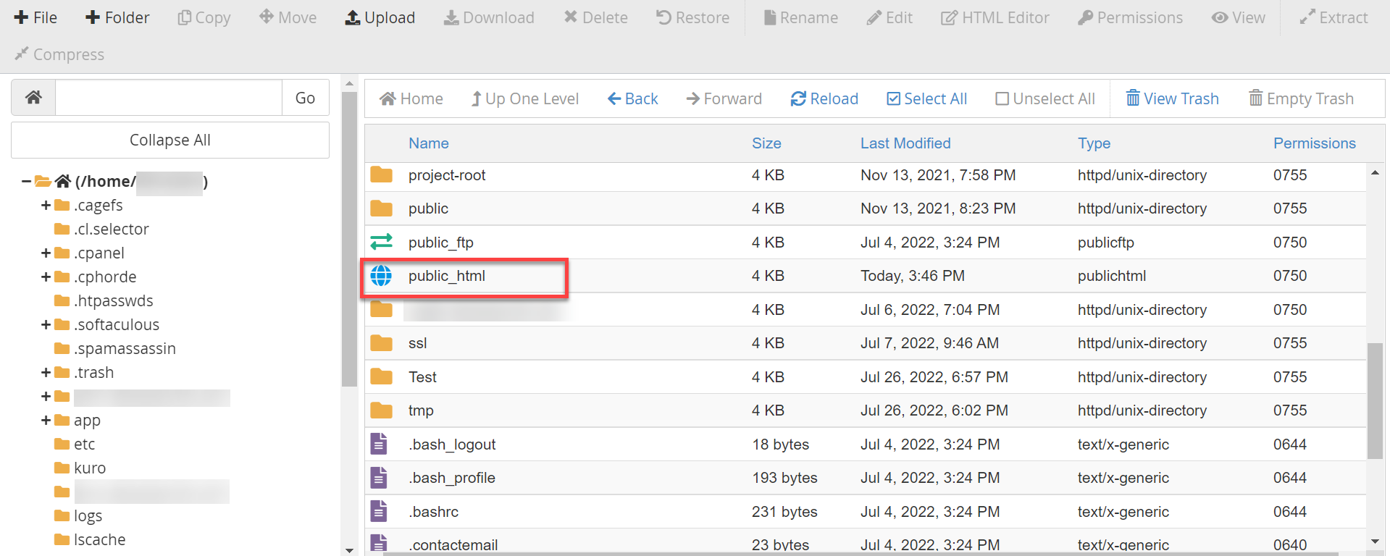Click the Extract toolbar button
The height and width of the screenshot is (556, 1390).
1334,17
